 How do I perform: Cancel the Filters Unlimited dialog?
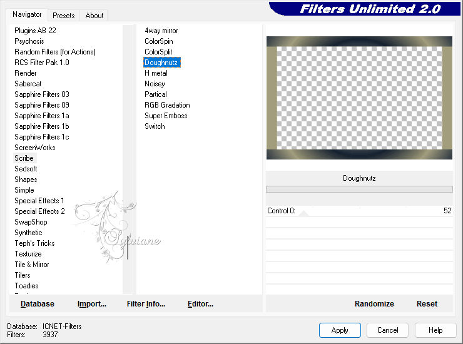point(387,330)
